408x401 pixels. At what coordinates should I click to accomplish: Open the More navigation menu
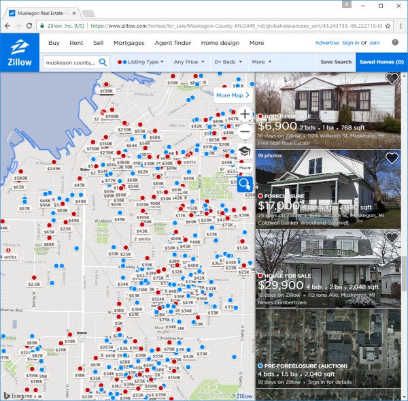(x=256, y=43)
